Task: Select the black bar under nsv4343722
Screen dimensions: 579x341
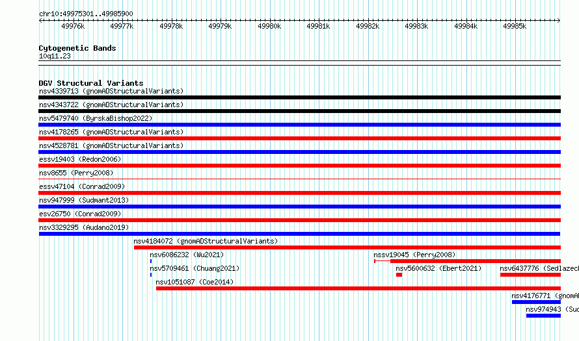Action: click(x=299, y=111)
